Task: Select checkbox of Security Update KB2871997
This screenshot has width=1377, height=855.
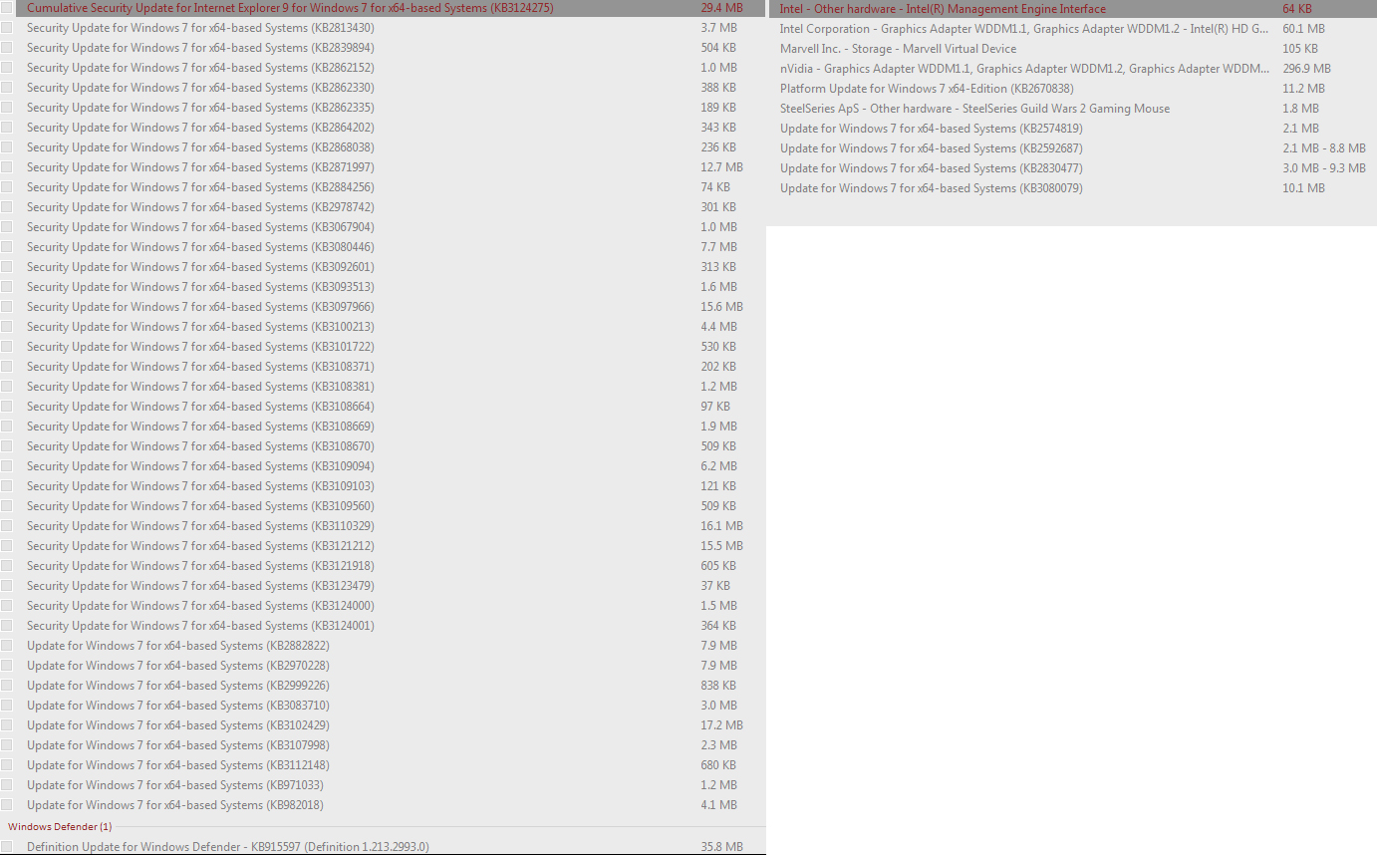Action: pyautogui.click(x=7, y=167)
